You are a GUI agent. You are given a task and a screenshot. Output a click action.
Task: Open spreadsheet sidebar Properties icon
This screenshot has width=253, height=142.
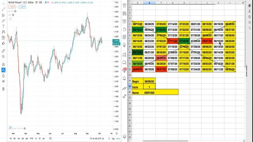click(x=250, y=6)
